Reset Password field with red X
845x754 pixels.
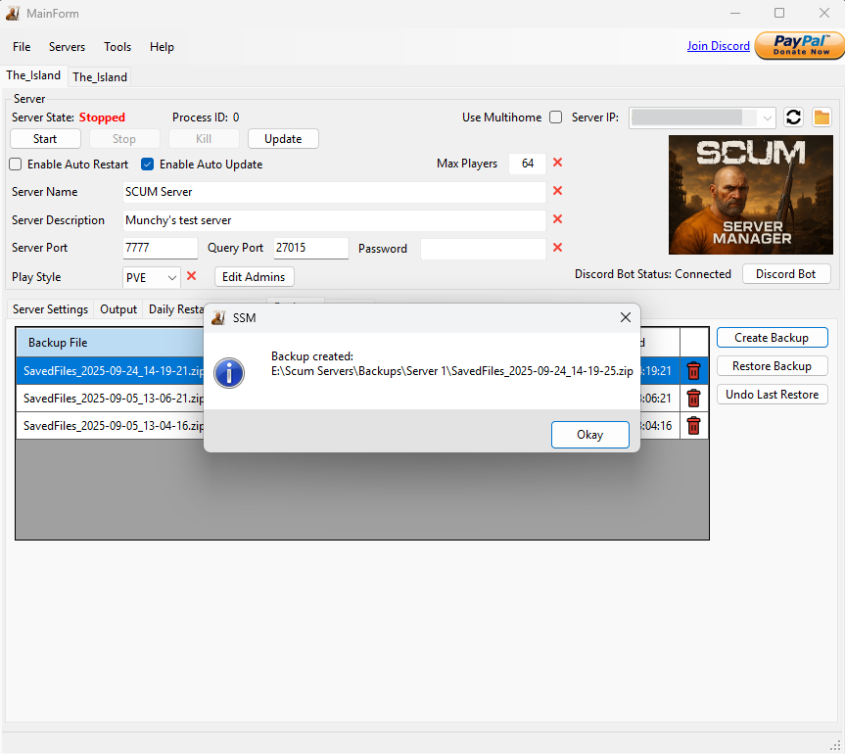click(x=558, y=248)
